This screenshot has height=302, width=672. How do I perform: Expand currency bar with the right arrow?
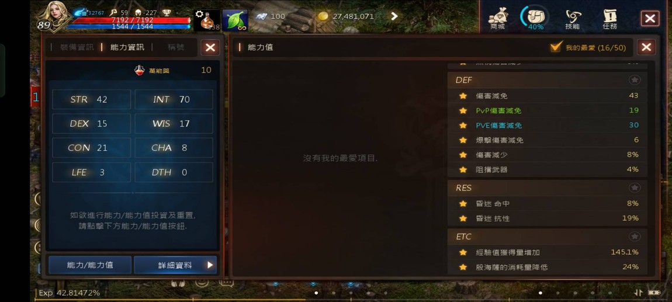point(394,16)
